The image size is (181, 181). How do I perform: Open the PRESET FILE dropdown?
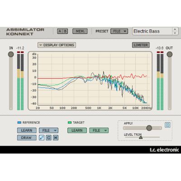119,31
